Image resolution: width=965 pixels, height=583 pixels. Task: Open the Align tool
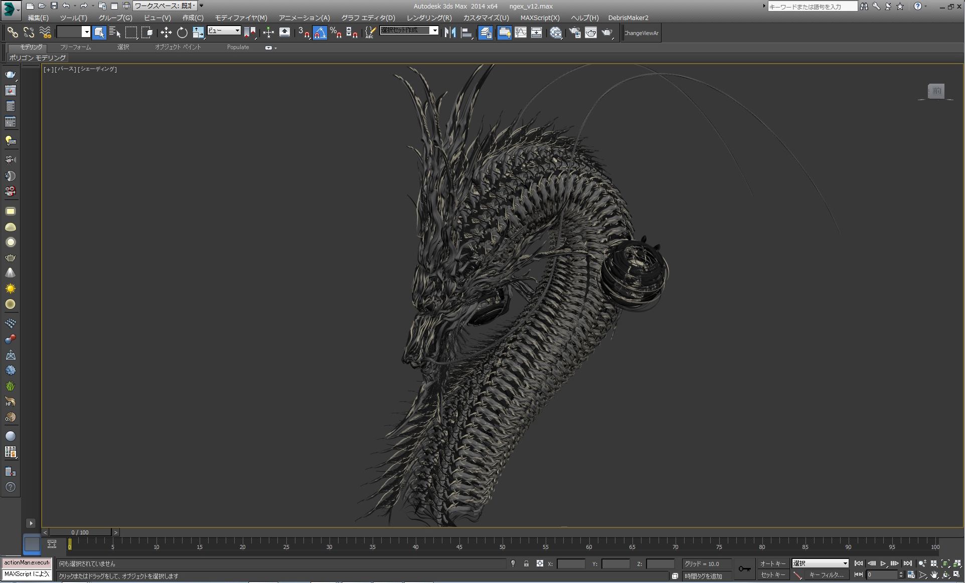pos(466,33)
